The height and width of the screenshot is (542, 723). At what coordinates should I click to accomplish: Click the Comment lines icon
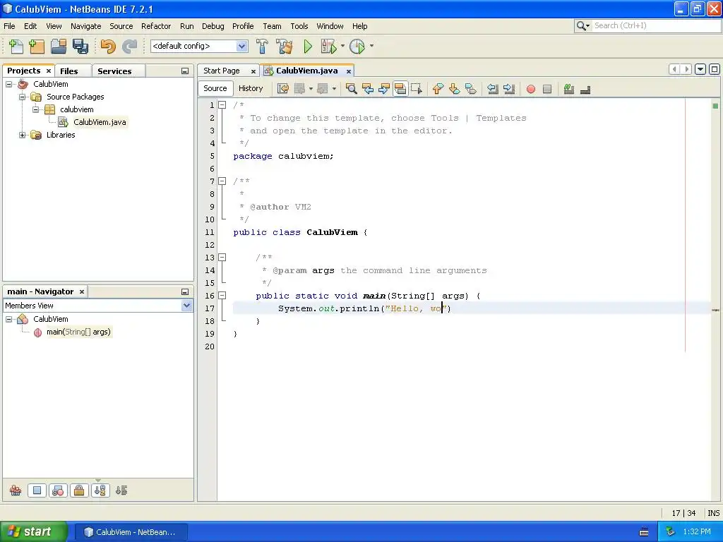(568, 88)
